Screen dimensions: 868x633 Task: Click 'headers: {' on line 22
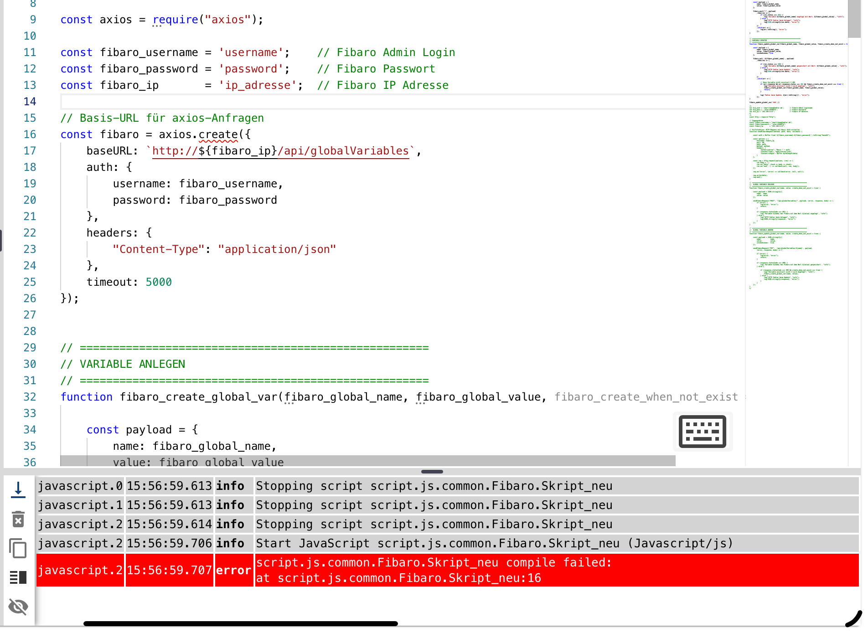pyautogui.click(x=119, y=233)
